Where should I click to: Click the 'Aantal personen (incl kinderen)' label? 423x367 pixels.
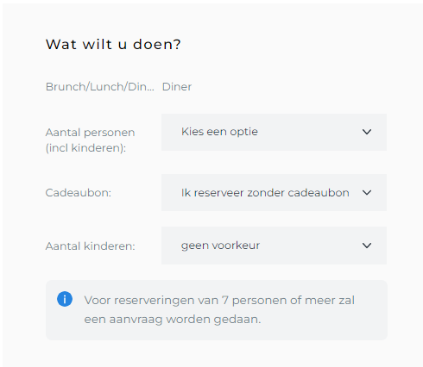click(90, 140)
